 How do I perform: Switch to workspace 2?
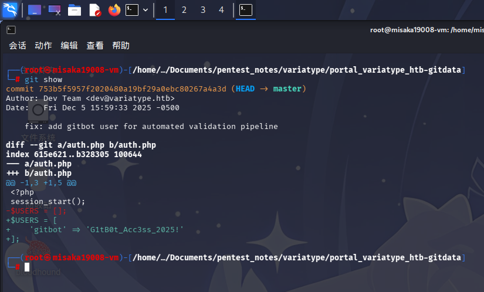[184, 10]
